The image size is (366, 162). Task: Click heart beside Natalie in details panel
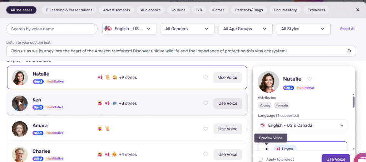coord(310,79)
